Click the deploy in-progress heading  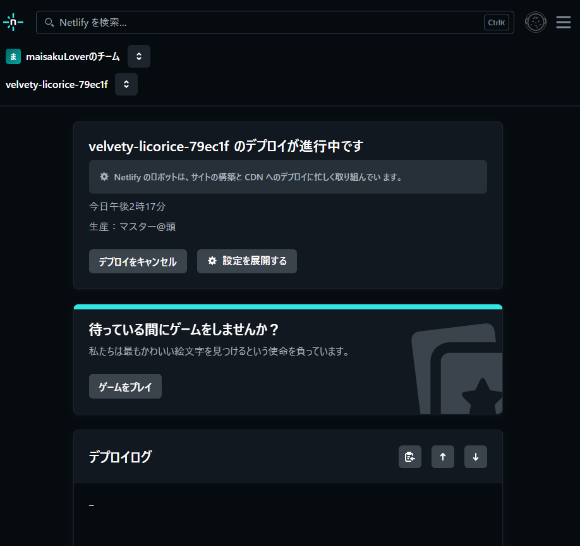click(226, 146)
